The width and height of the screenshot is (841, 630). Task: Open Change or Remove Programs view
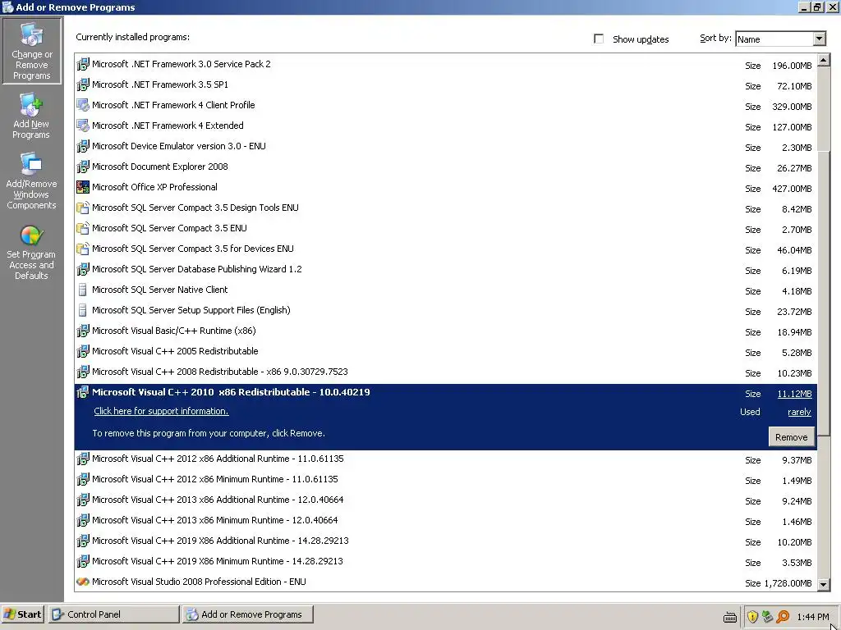pyautogui.click(x=32, y=51)
